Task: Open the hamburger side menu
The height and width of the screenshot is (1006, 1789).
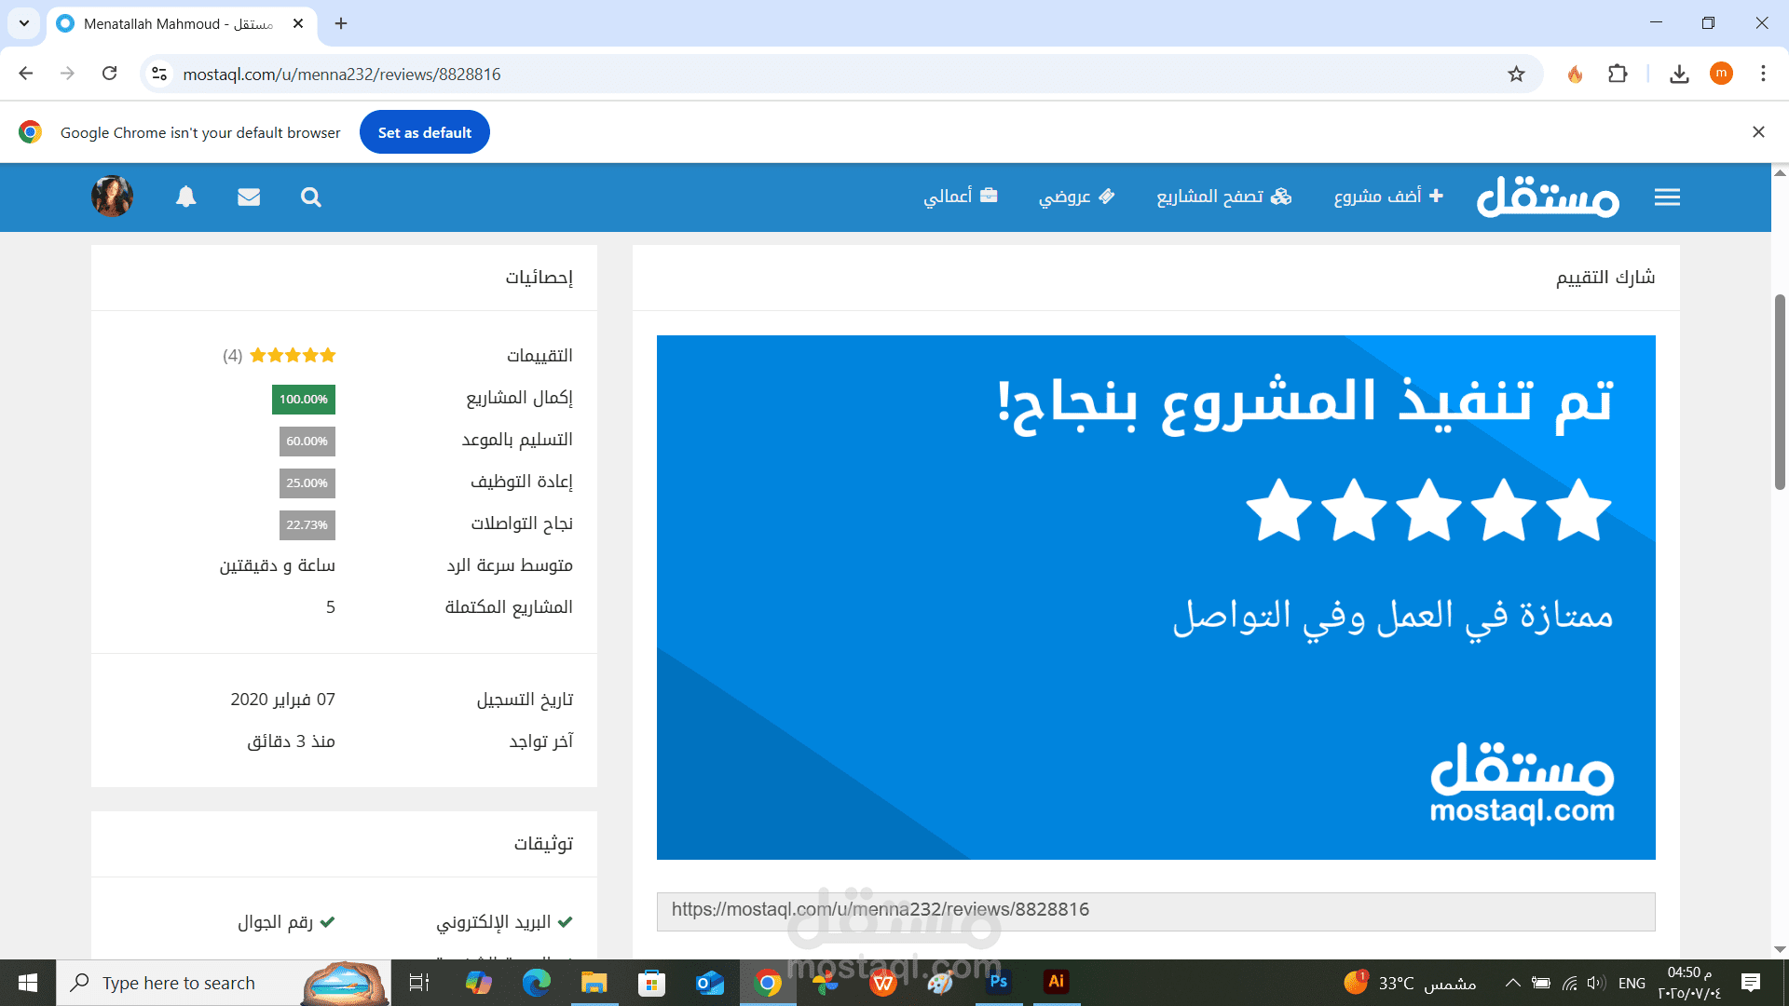Action: click(x=1667, y=197)
